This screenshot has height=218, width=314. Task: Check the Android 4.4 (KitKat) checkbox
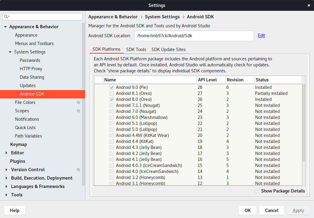coord(112,141)
